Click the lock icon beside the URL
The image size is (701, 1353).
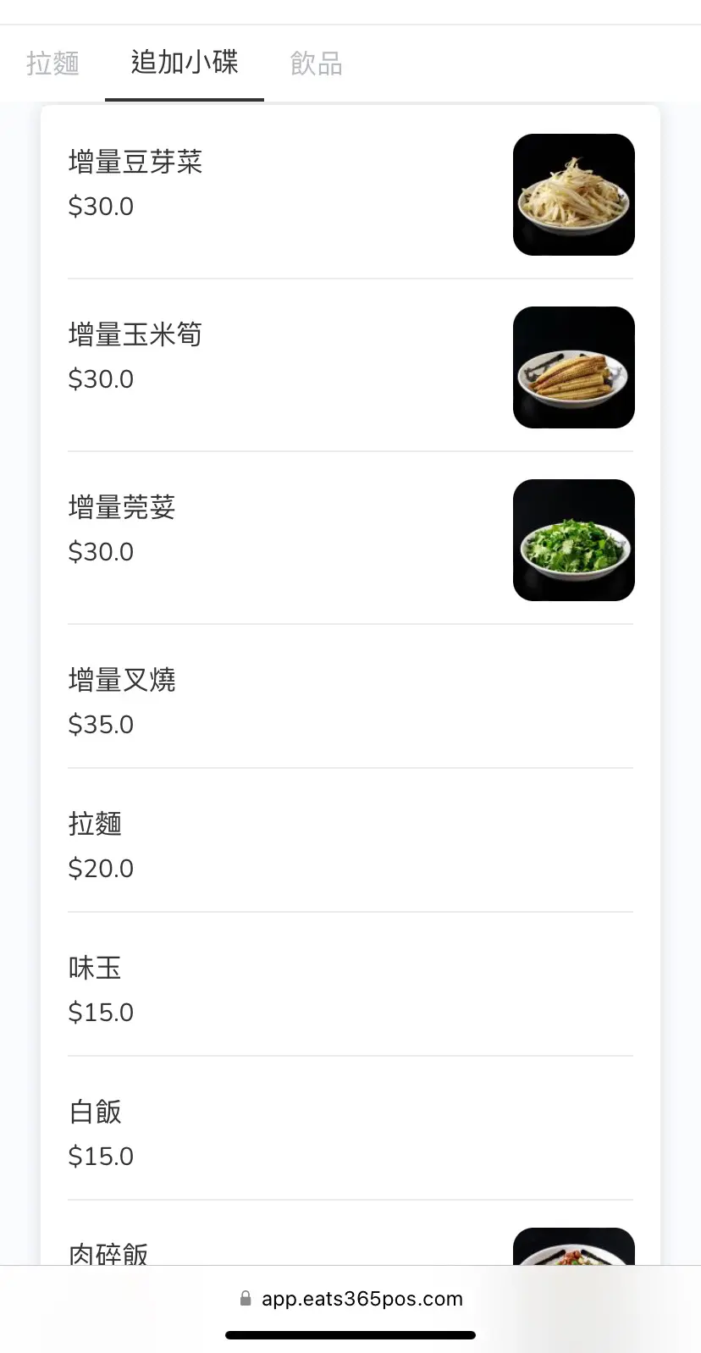click(x=246, y=1299)
